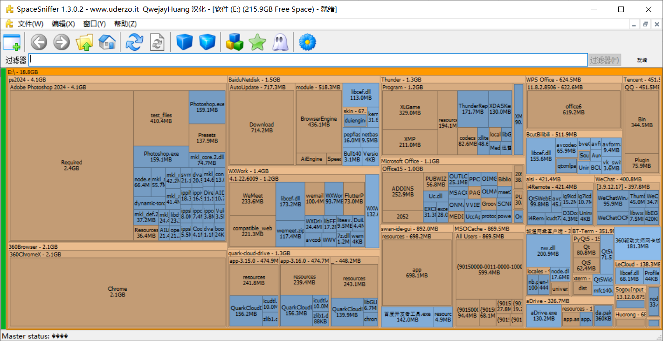The image size is (663, 341).
Task: Click the New View toolbar icon
Action: coord(12,42)
